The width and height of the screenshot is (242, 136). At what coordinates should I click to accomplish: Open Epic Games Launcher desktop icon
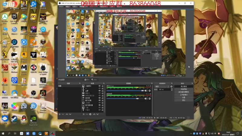pyautogui.click(x=14, y=18)
